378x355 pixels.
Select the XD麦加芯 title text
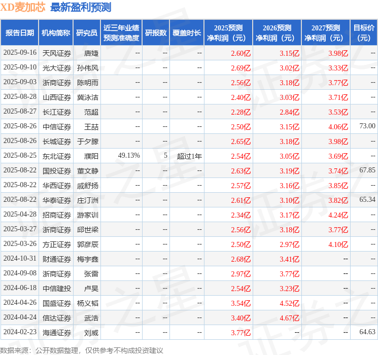(23, 8)
